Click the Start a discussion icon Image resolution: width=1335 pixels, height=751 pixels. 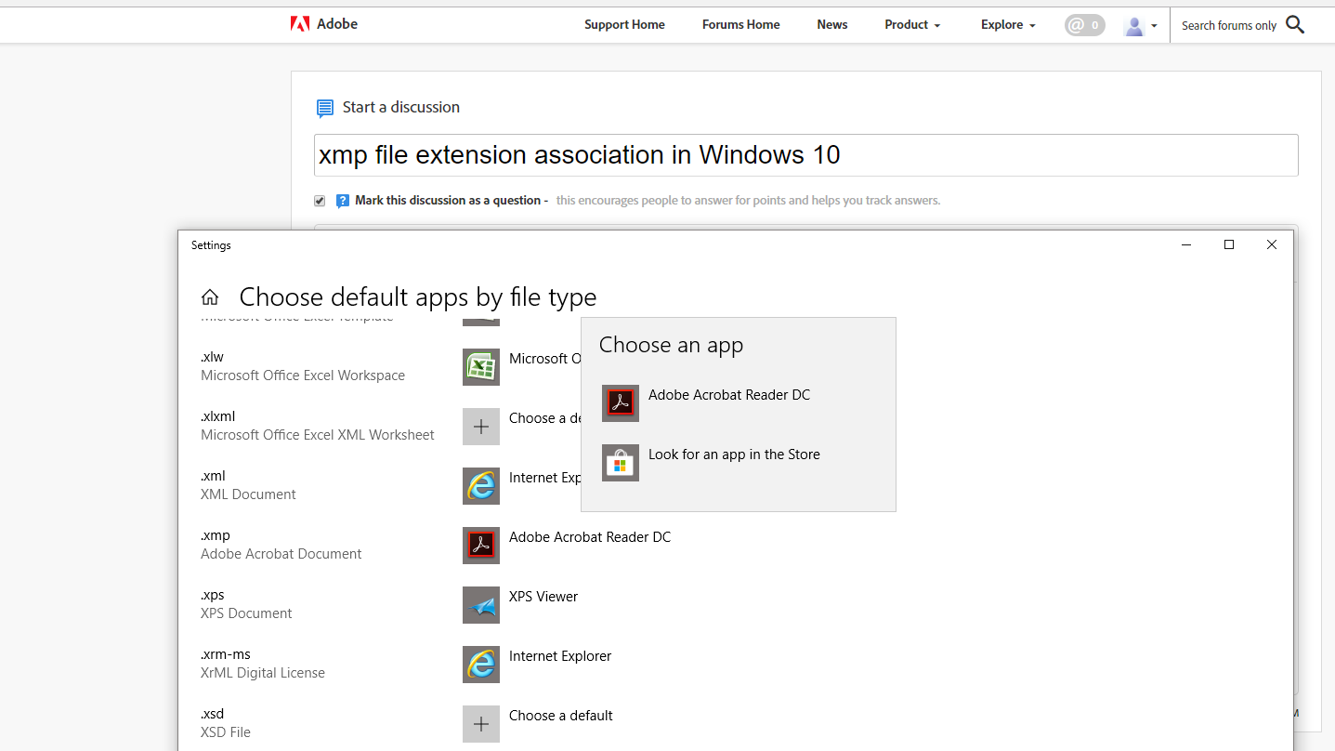tap(324, 109)
